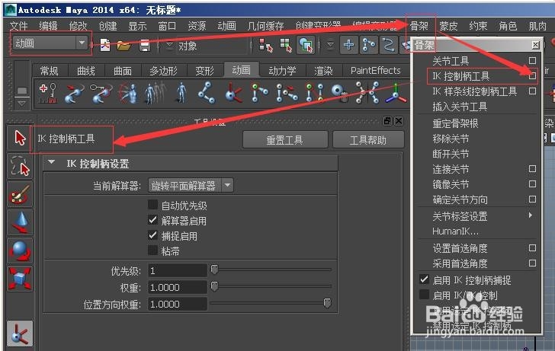This screenshot has height=351, width=555.
Task: Collapse the IK 控制柄设置 section
Action: point(51,162)
